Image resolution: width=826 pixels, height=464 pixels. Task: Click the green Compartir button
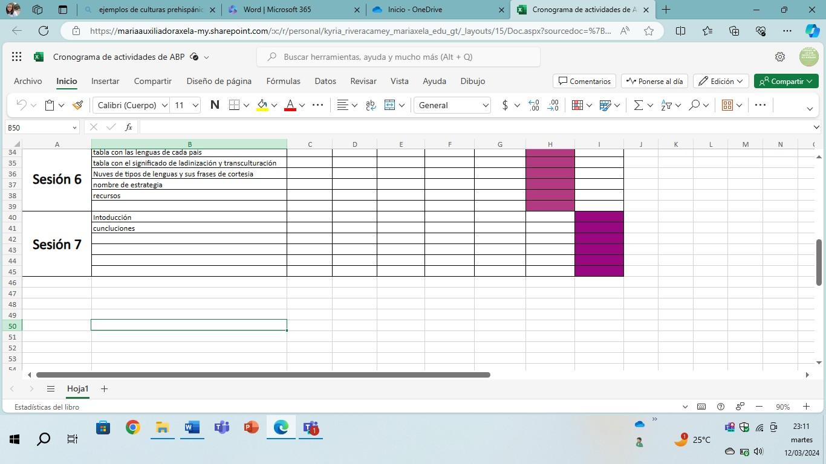click(x=786, y=81)
